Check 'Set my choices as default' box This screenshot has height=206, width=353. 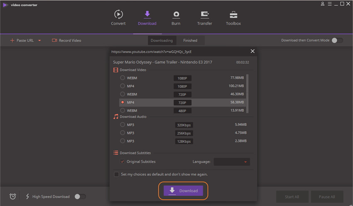[116, 174]
